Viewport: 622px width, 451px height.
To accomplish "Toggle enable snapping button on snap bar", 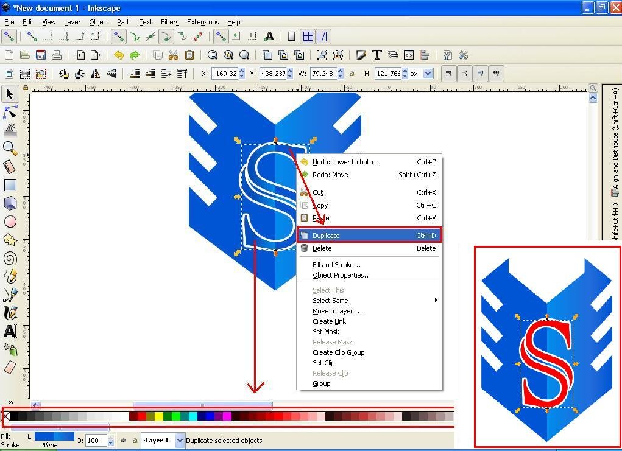I will (x=9, y=37).
